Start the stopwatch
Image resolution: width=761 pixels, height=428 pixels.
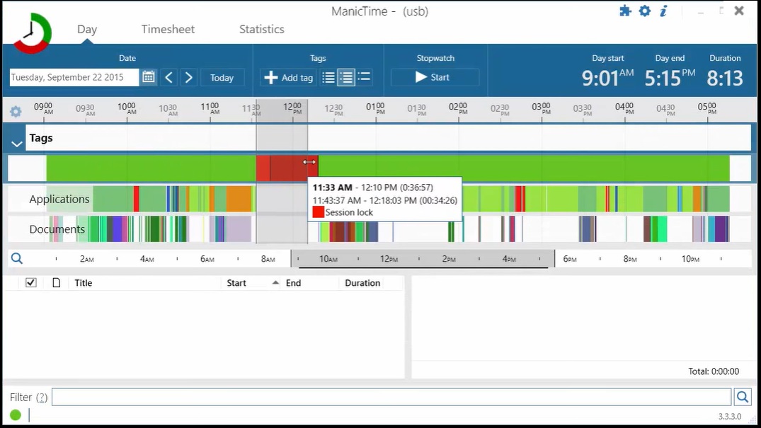[435, 77]
